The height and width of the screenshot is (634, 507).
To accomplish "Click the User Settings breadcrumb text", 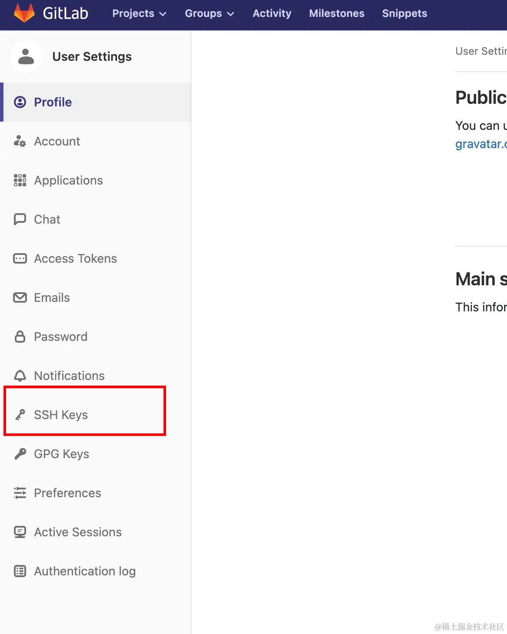I will click(x=481, y=51).
